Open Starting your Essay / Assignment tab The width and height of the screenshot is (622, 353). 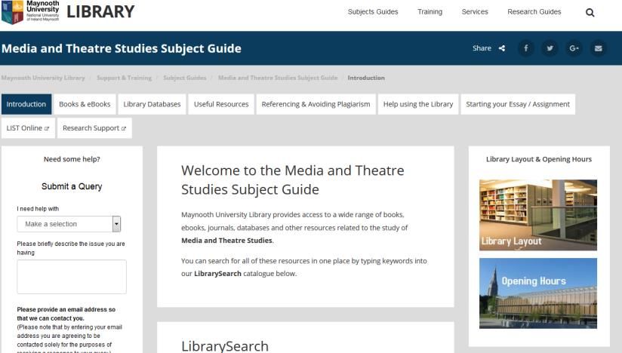pyautogui.click(x=518, y=104)
